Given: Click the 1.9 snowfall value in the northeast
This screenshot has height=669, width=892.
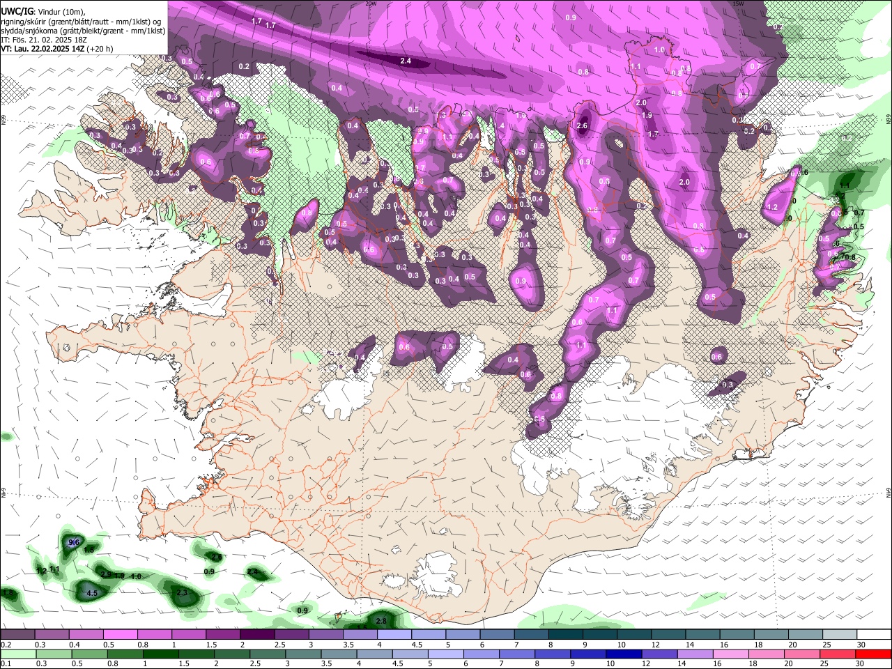Looking at the screenshot, I should [647, 116].
